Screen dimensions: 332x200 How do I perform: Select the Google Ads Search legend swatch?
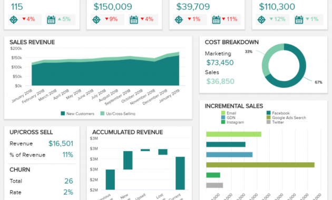[268, 117]
